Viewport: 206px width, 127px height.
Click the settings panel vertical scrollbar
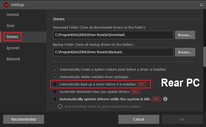[x=205, y=57]
